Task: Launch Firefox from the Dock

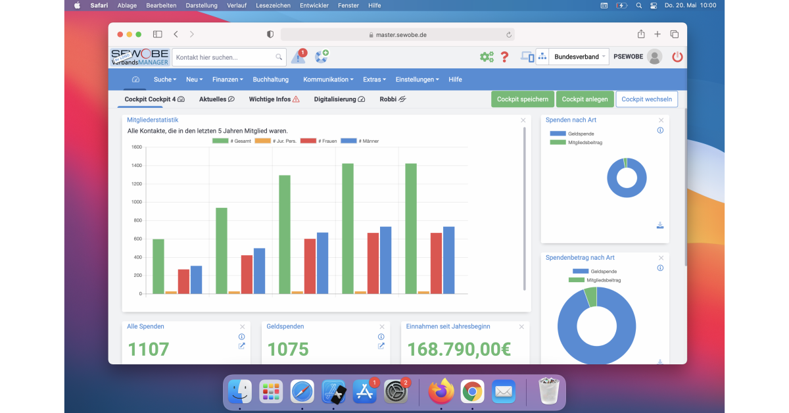Action: pos(441,391)
